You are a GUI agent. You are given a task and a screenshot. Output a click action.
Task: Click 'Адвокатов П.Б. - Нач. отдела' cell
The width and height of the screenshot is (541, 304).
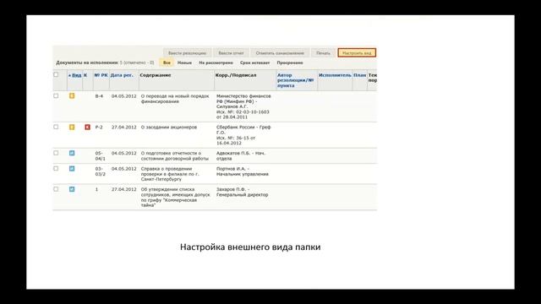pos(241,155)
